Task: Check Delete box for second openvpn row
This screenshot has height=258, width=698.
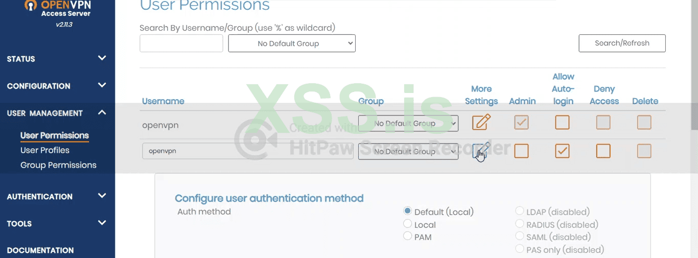Action: [644, 151]
